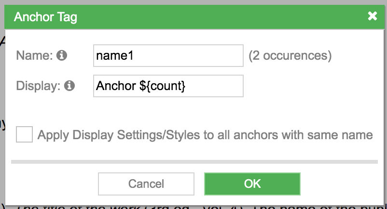
Task: Click the 'Display:' field label
Action: point(38,86)
